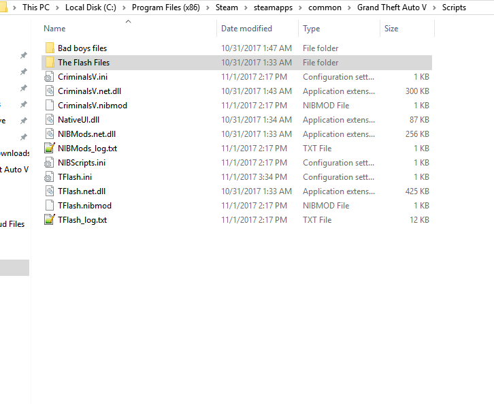The height and width of the screenshot is (404, 494).
Task: Navigate to steamapps breadcrumb
Action: click(273, 7)
